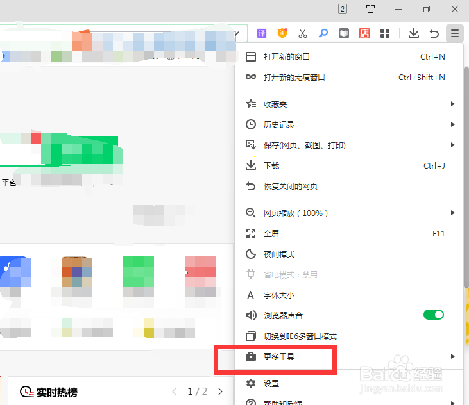Enable 夜间模式 from the menu
Viewport: 469px width, 405px height.
[x=349, y=254]
